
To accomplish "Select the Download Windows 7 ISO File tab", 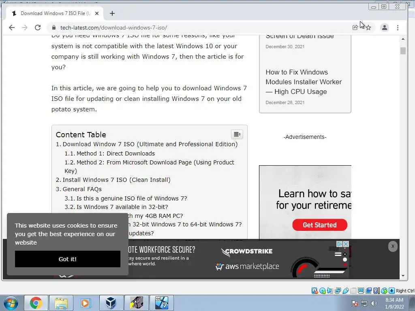I will tap(54, 13).
